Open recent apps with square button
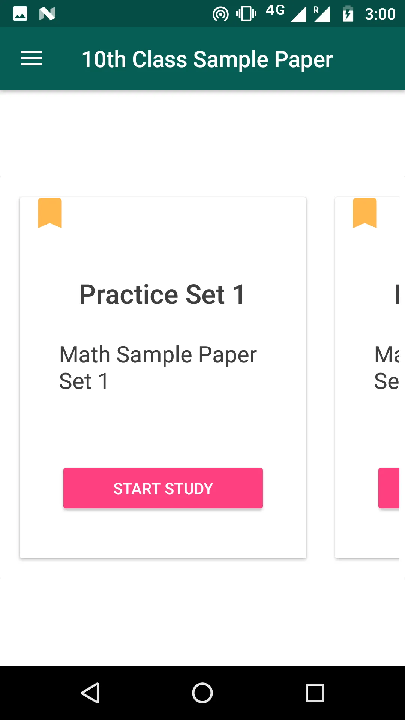Viewport: 405px width, 720px height. pos(315,693)
